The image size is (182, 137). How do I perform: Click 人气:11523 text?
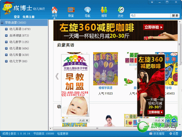click(x=105, y=94)
